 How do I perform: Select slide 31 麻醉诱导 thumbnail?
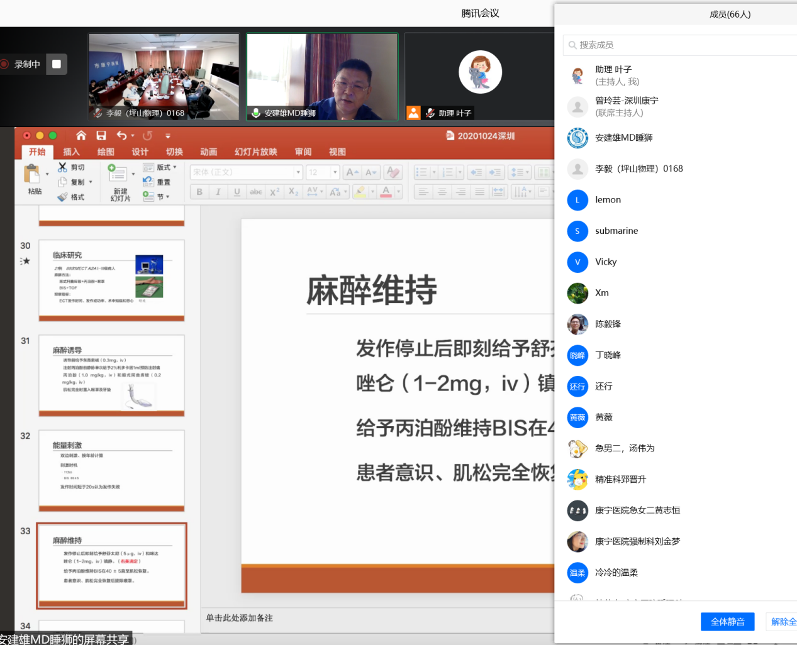click(111, 376)
